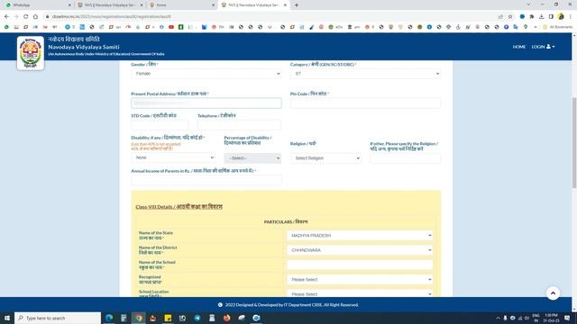Click the STD Code input field

160,125
